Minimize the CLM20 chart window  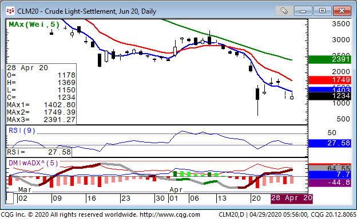click(x=303, y=11)
